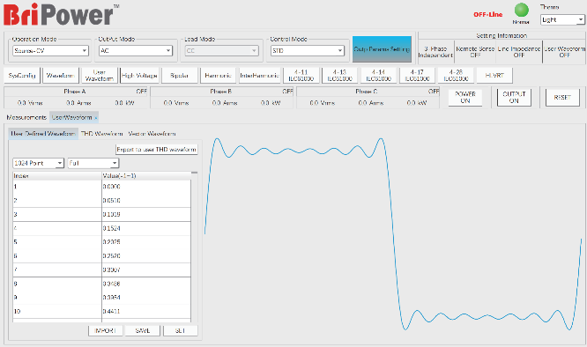This screenshot has height=347, width=587.
Task: Select the value cell of index 3
Action: point(146,214)
